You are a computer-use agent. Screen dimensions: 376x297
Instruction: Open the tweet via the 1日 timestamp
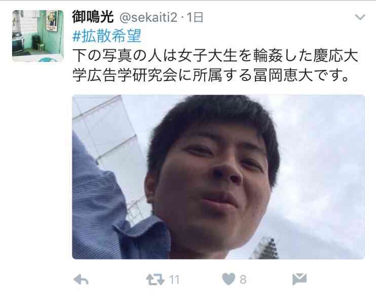pos(195,18)
